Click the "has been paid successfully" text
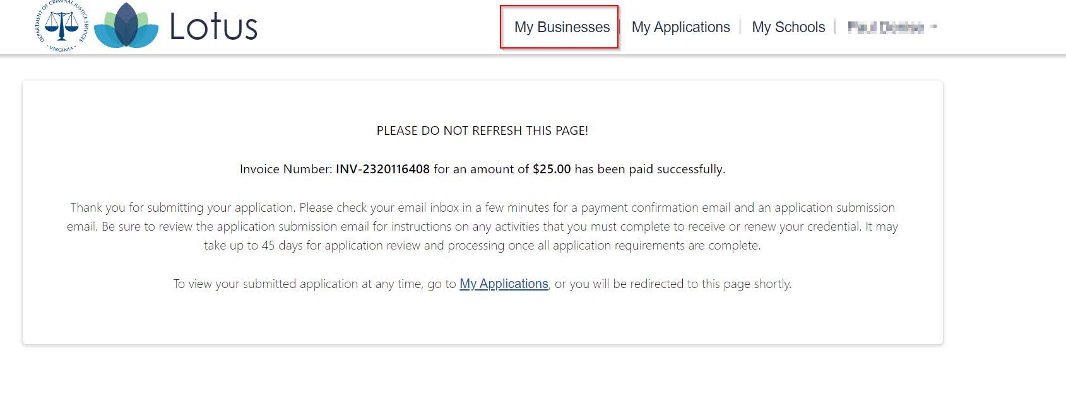The image size is (1066, 397). point(649,169)
